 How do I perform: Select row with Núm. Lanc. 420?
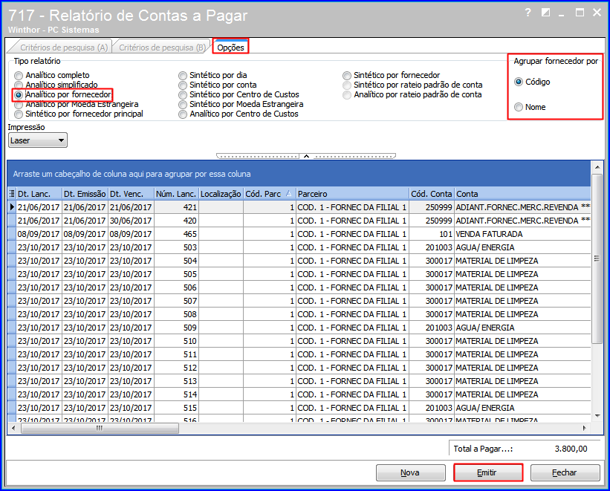click(x=299, y=221)
